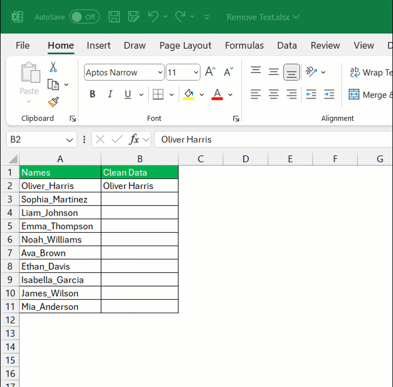Open the Name Box dropdown chevron
Viewport: 393px width, 387px height.
click(x=69, y=140)
